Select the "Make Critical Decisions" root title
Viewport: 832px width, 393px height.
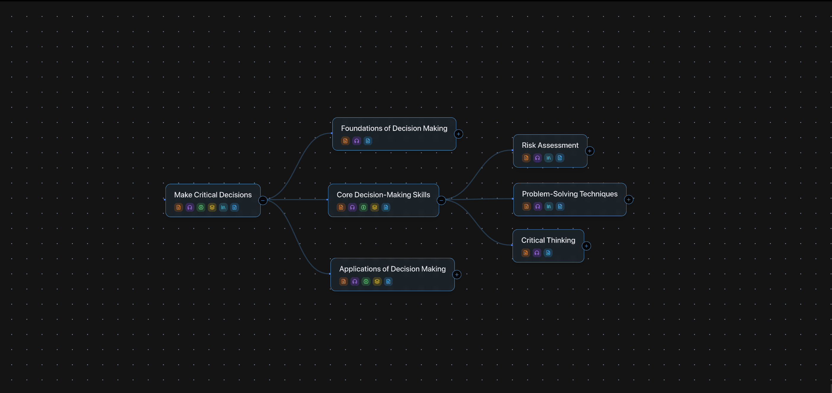pyautogui.click(x=213, y=195)
